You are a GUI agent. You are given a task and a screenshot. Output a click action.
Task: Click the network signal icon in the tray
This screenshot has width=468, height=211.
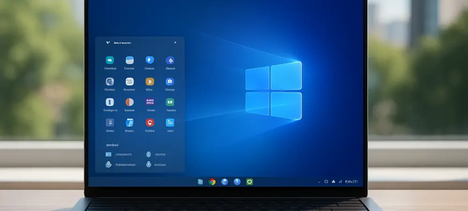[340, 182]
